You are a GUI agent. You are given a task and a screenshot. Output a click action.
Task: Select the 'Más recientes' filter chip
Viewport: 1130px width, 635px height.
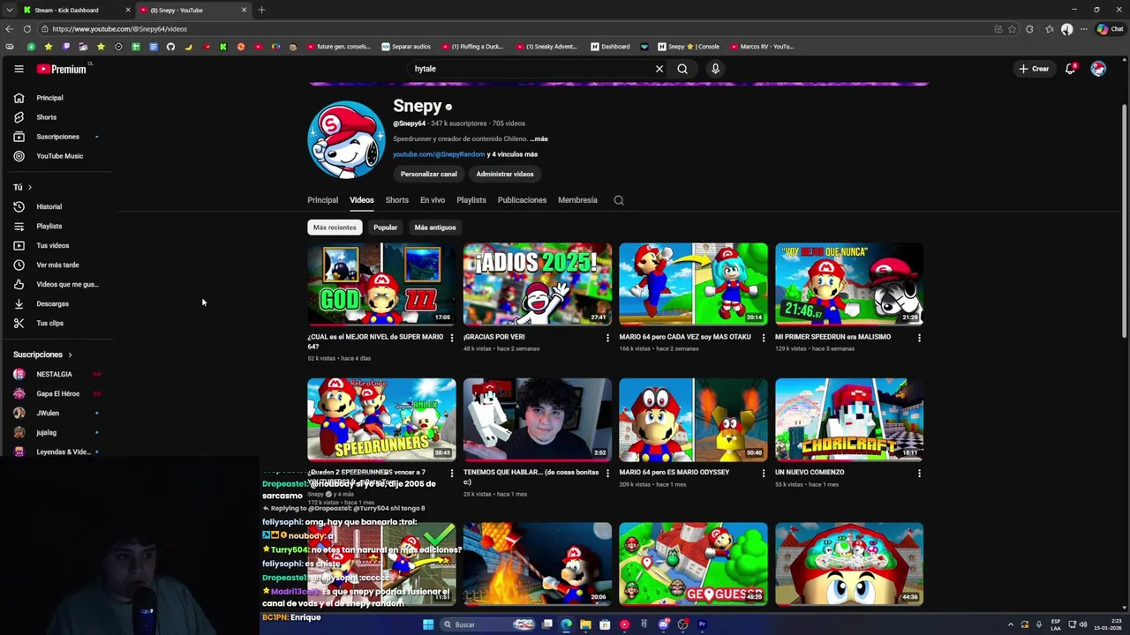point(335,228)
